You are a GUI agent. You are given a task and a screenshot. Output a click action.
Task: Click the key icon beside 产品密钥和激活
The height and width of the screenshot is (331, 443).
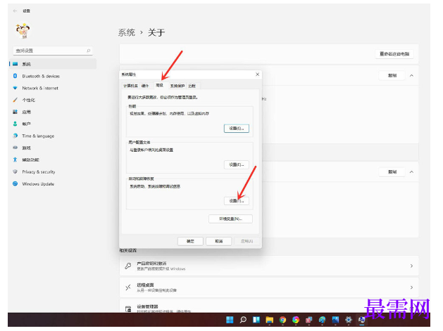coord(128,266)
